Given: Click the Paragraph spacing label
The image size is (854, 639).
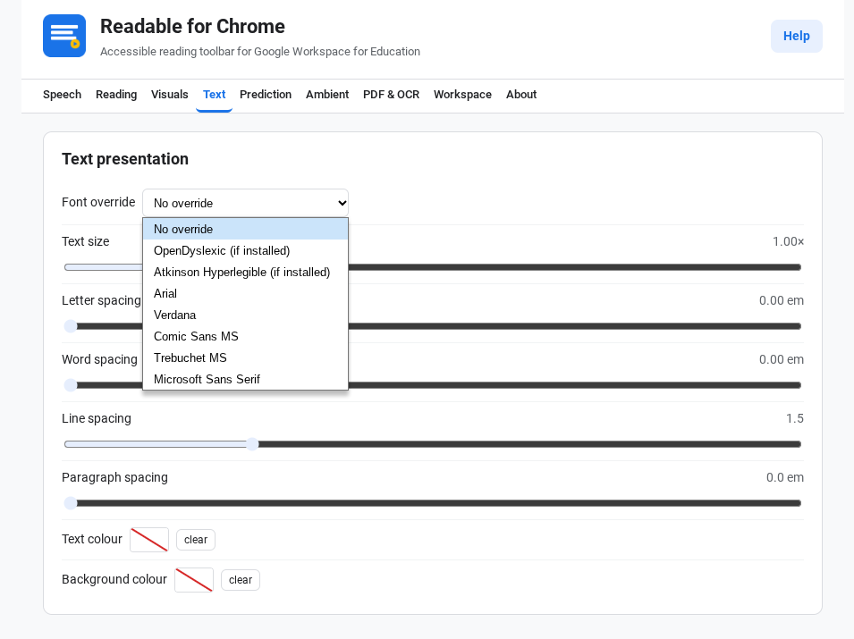Looking at the screenshot, I should [x=115, y=477].
